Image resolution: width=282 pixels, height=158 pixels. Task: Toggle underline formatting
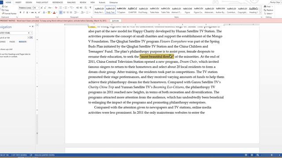point(27,13)
